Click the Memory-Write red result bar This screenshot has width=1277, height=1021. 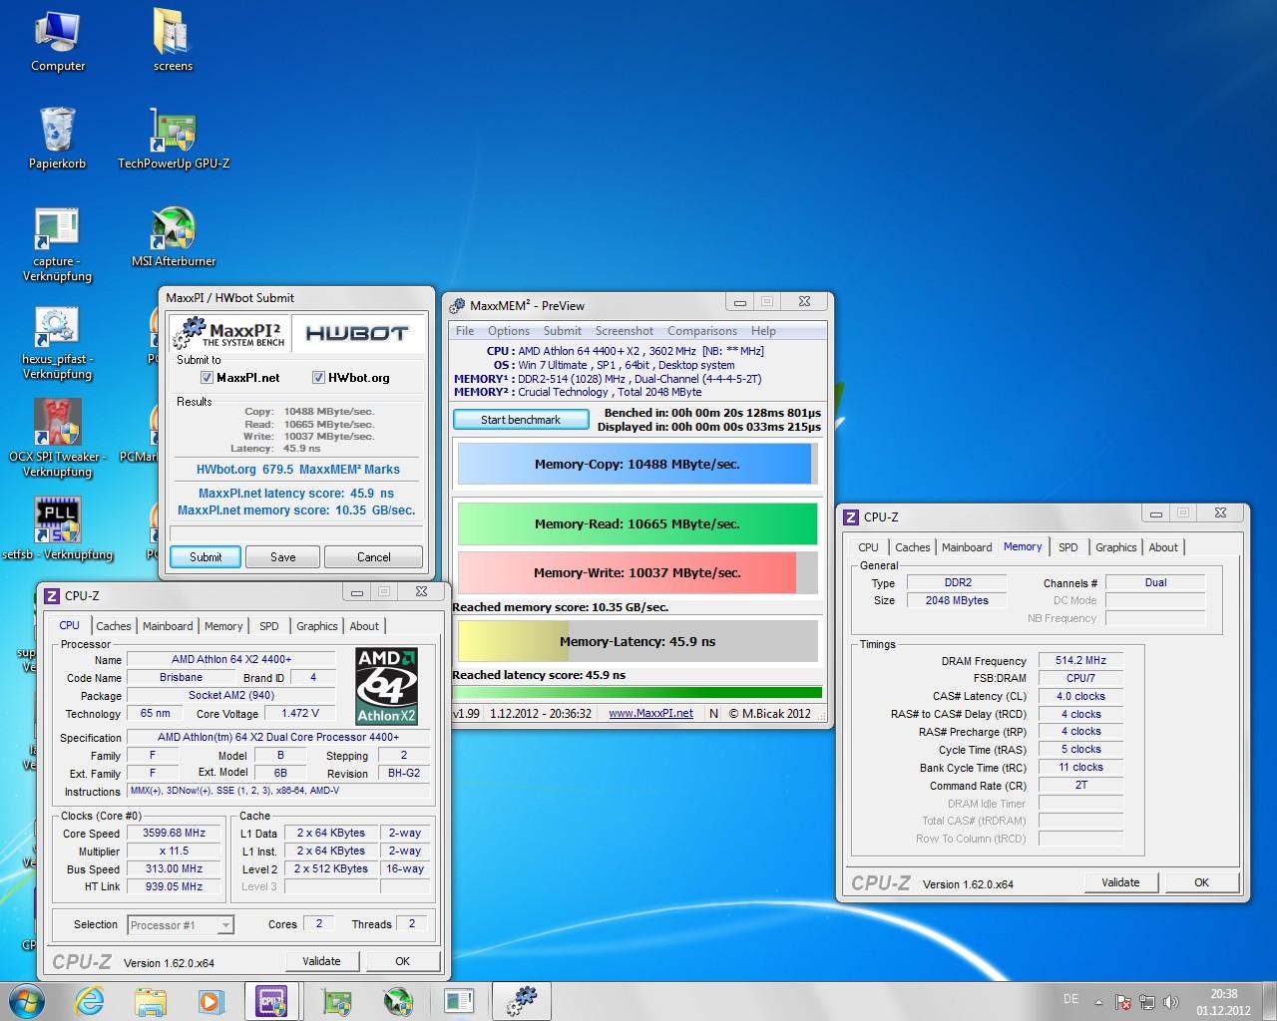(638, 573)
